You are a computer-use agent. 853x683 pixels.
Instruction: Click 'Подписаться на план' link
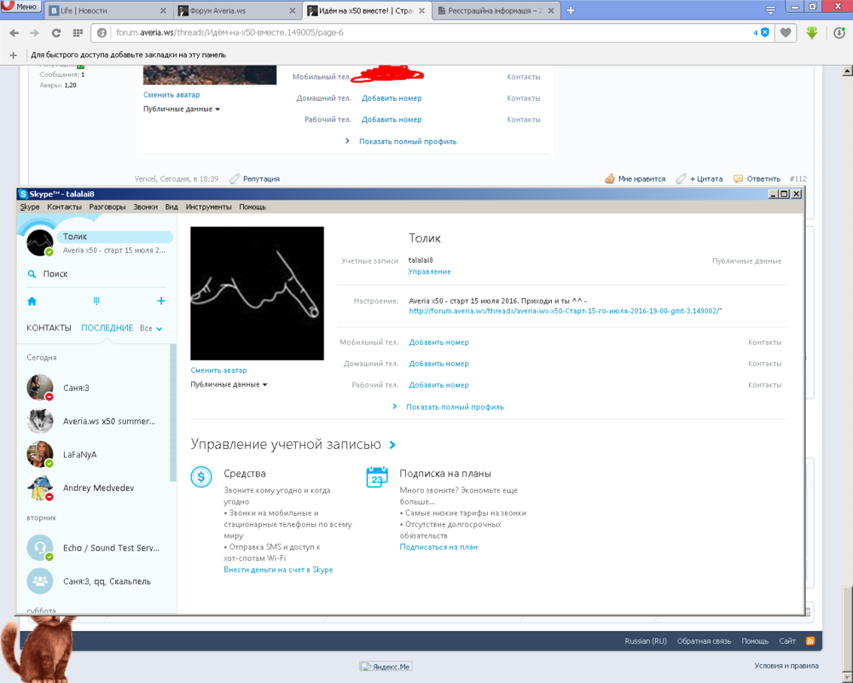pyautogui.click(x=438, y=547)
